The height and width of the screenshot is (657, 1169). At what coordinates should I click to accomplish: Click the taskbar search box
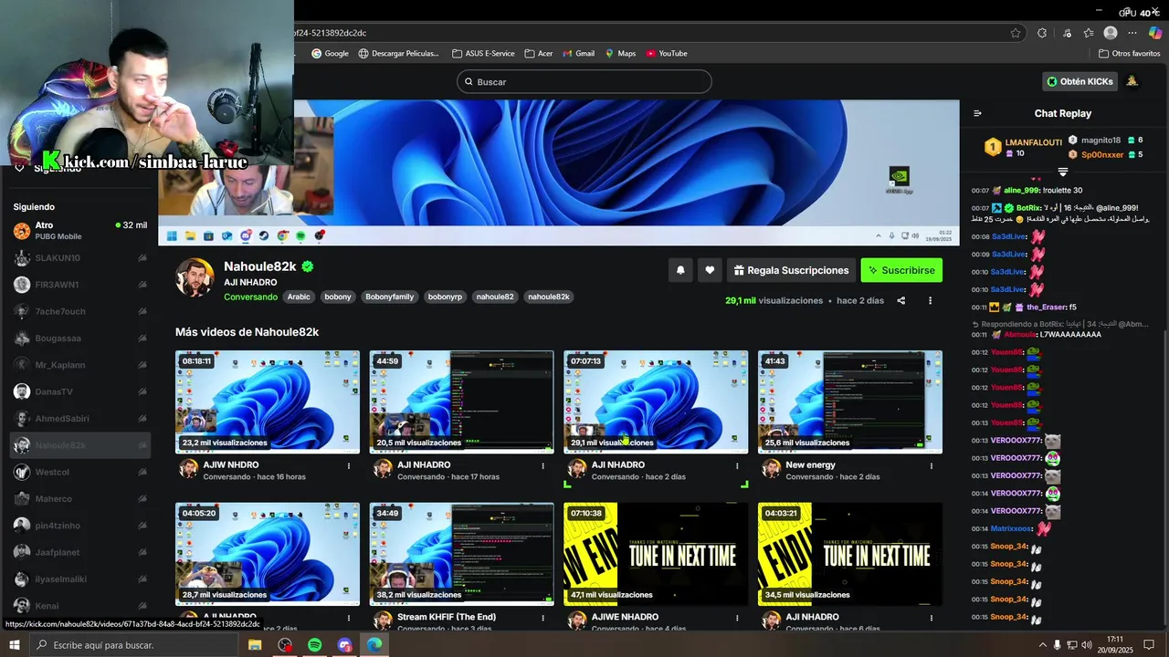(x=134, y=645)
